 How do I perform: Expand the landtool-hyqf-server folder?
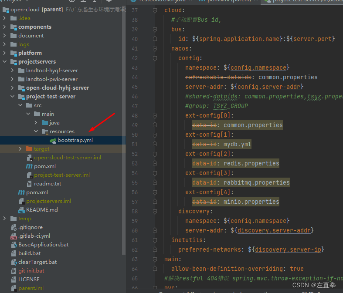pyautogui.click(x=13, y=71)
